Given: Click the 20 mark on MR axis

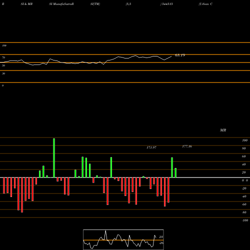Looking at the screenshot, I should click(243, 172).
